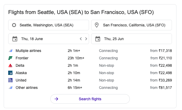Image resolution: width=182 pixels, height=110 pixels.
Task: Click the Delta airline logo
Action: tap(10, 65)
